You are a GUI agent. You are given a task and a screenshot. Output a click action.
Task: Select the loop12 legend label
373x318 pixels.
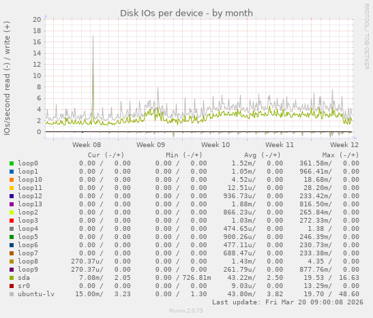(x=30, y=196)
